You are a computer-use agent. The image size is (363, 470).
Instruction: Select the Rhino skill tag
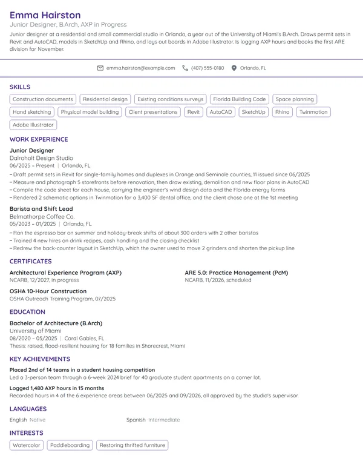282,112
